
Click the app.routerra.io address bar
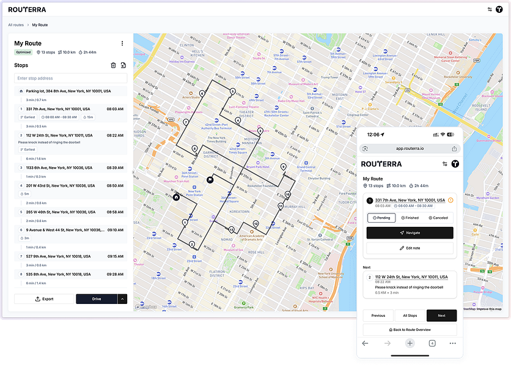point(410,149)
